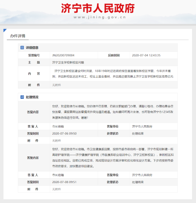Click the reply time 2020-07-06 09:50

[x=64, y=133]
